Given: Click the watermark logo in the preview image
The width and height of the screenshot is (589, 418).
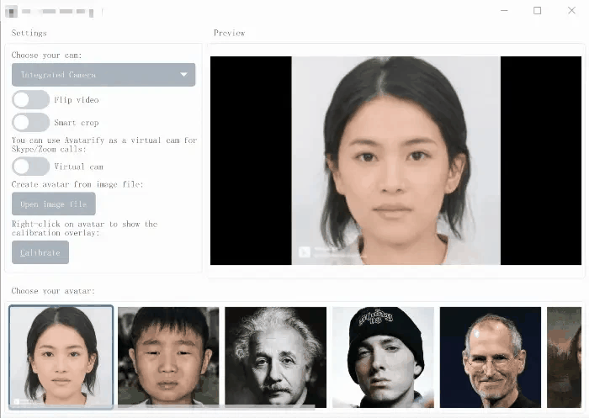Looking at the screenshot, I should pyautogui.click(x=304, y=251).
